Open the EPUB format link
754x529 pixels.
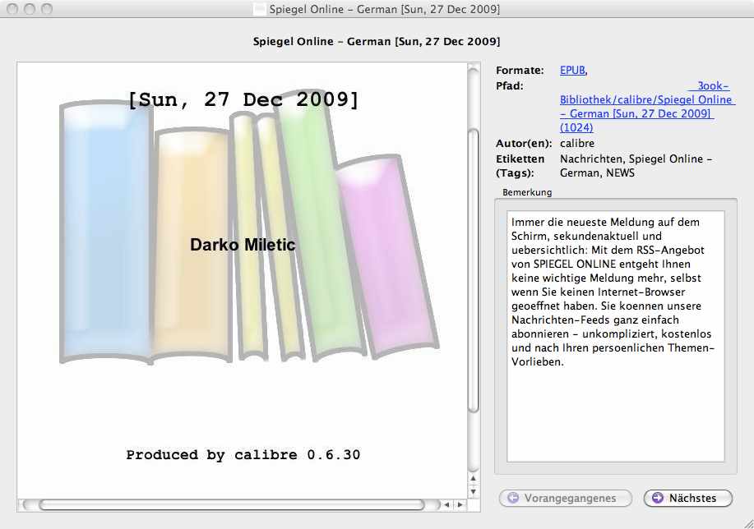pos(572,70)
